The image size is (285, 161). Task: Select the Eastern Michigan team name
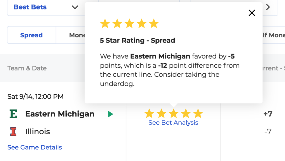pyautogui.click(x=60, y=114)
